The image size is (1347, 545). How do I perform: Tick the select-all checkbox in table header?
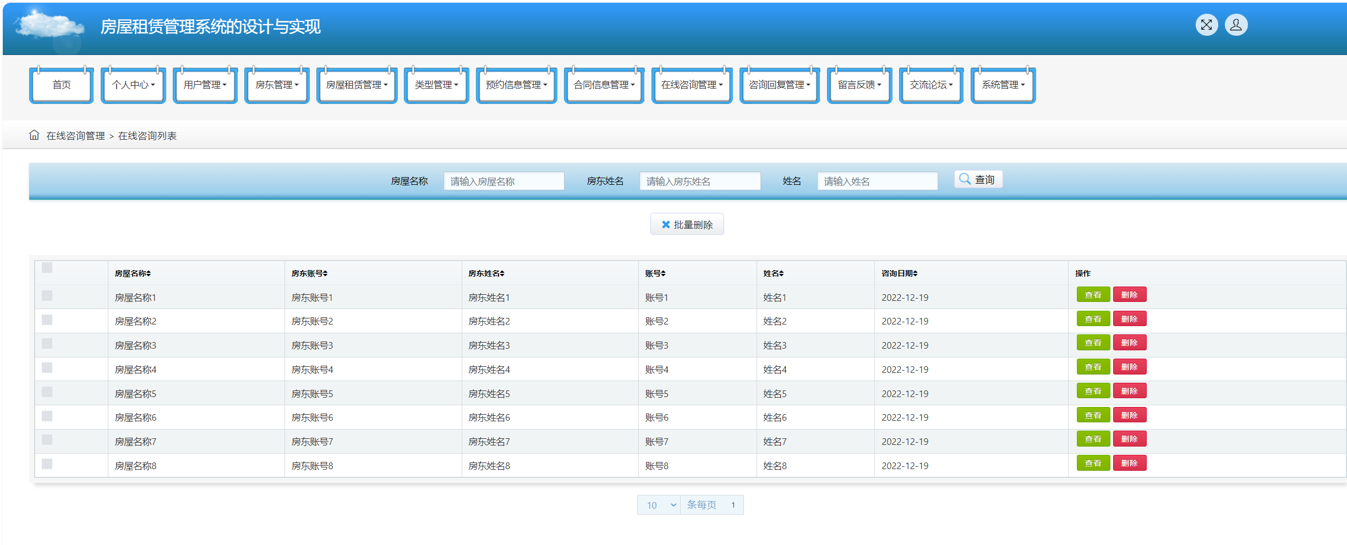47,268
